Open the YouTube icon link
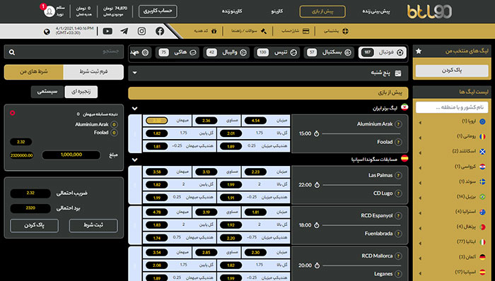Screen dimensions: 495x281 (107, 31)
